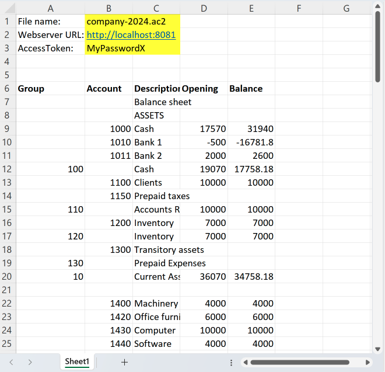Click the previous sheet navigation arrow

point(12,362)
